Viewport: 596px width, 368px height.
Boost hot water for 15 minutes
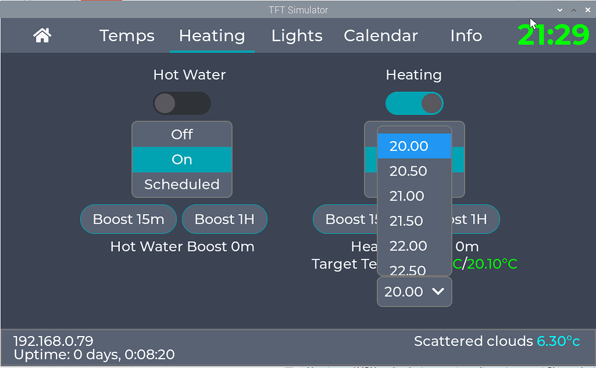129,219
